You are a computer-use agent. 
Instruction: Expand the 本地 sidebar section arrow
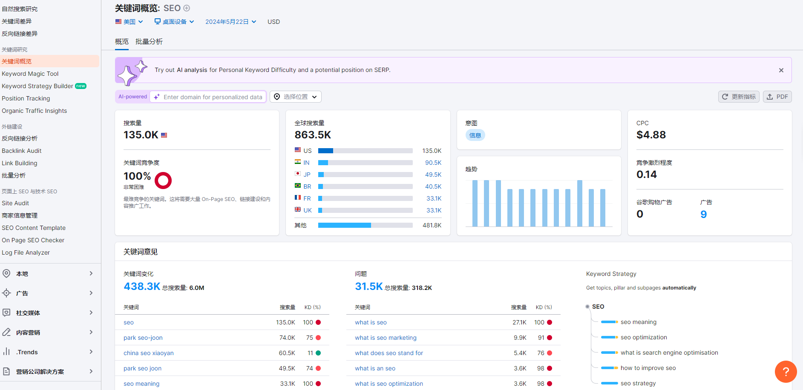pos(91,273)
